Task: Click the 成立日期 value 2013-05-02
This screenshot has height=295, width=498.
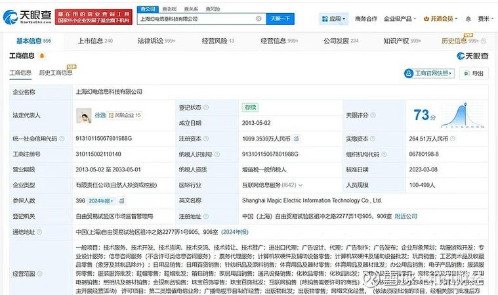Action: (x=257, y=123)
